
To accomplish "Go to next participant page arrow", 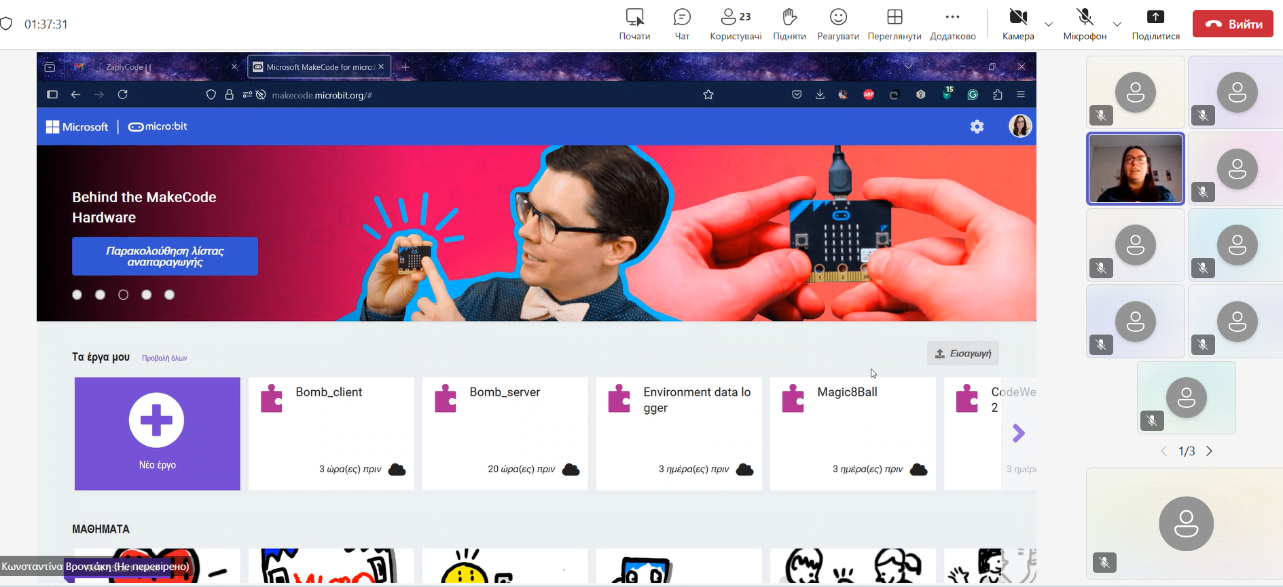I will pyautogui.click(x=1209, y=451).
